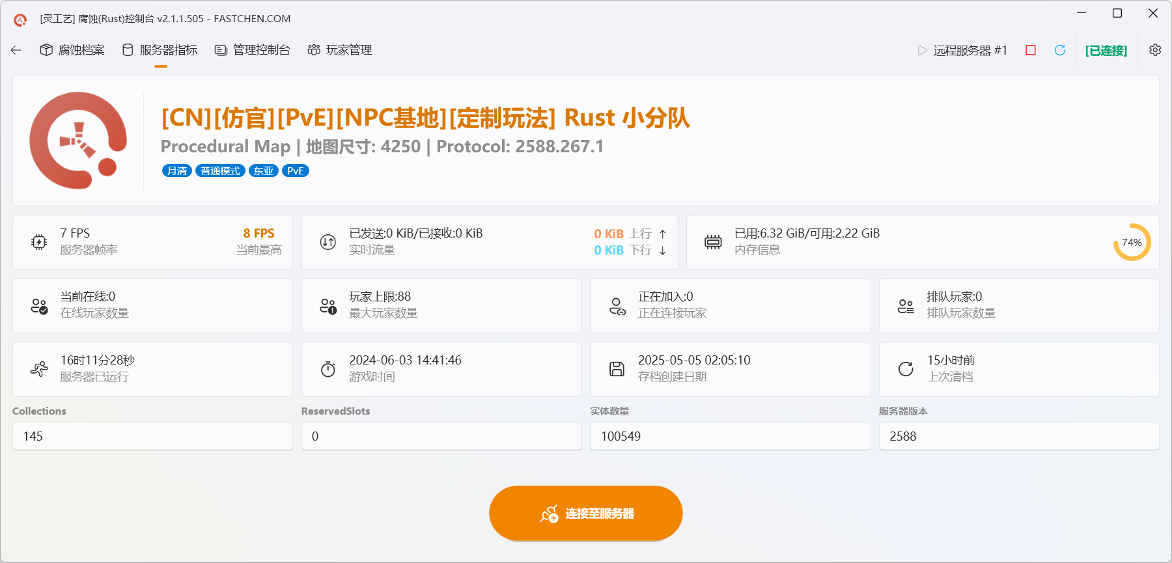Screen dimensions: 1172x563
Task: Click the red stop square icon
Action: point(1031,50)
